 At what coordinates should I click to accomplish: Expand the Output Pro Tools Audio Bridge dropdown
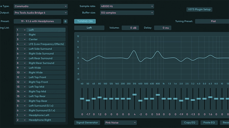point(40,13)
